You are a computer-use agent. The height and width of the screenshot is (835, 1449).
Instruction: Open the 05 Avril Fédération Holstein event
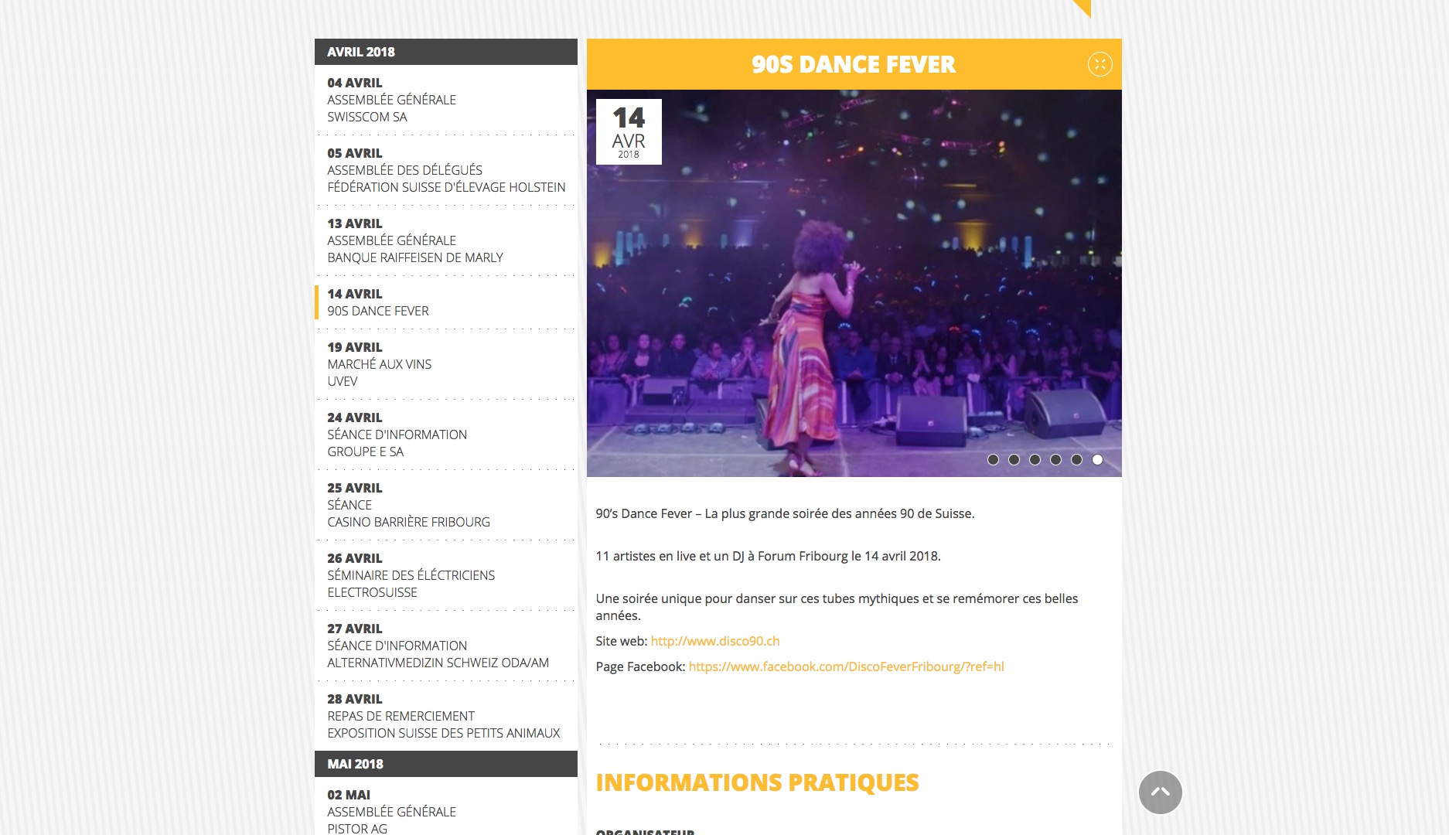[446, 170]
